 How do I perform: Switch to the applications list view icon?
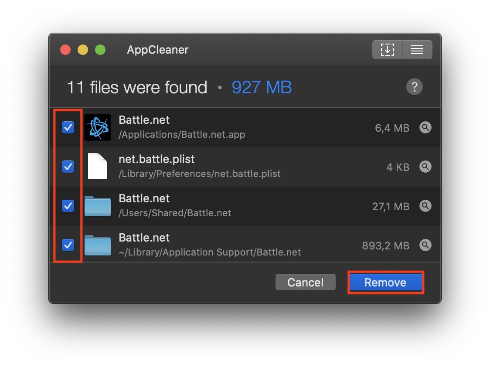pos(417,50)
